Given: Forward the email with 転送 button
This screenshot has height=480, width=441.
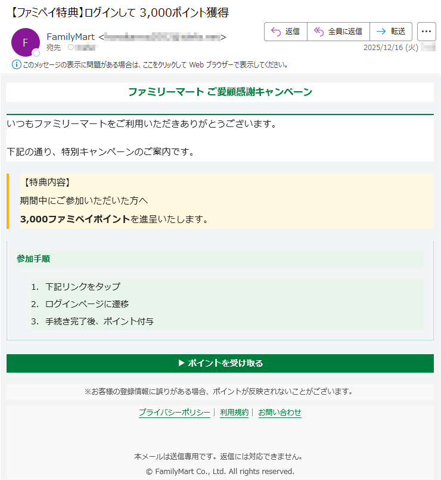Looking at the screenshot, I should (391, 32).
